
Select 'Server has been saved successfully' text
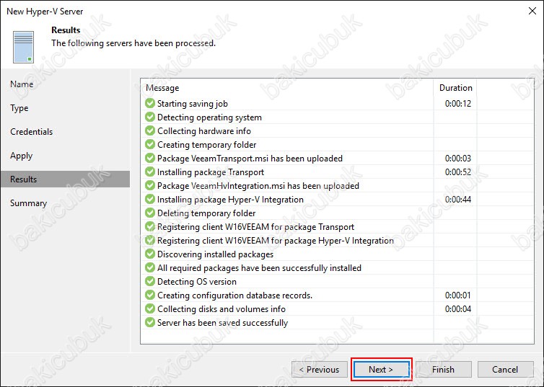click(222, 323)
